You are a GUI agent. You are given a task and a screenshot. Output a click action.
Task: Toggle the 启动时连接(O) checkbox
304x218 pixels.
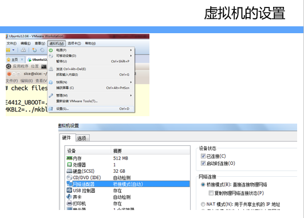coord(203,163)
